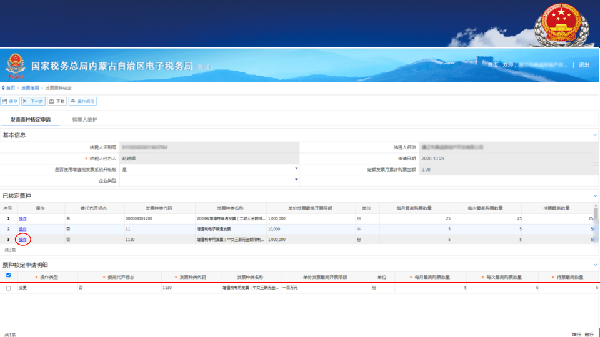Click the 保存 (save) toolbar button

click(x=10, y=101)
